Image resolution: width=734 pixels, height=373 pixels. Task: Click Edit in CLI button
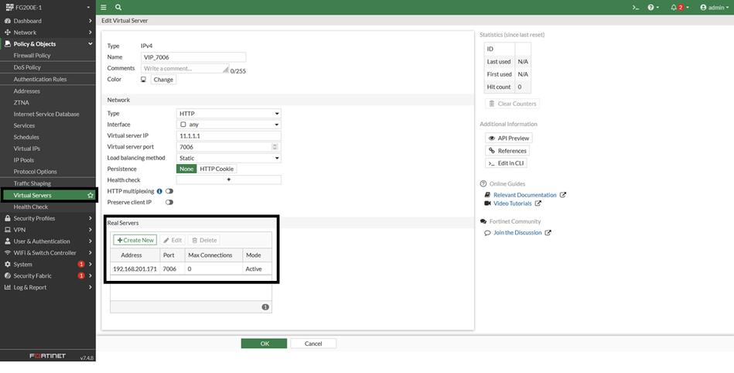[x=506, y=163]
